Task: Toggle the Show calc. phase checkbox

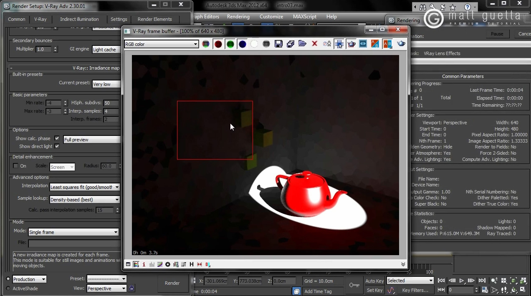Action: 57,138
